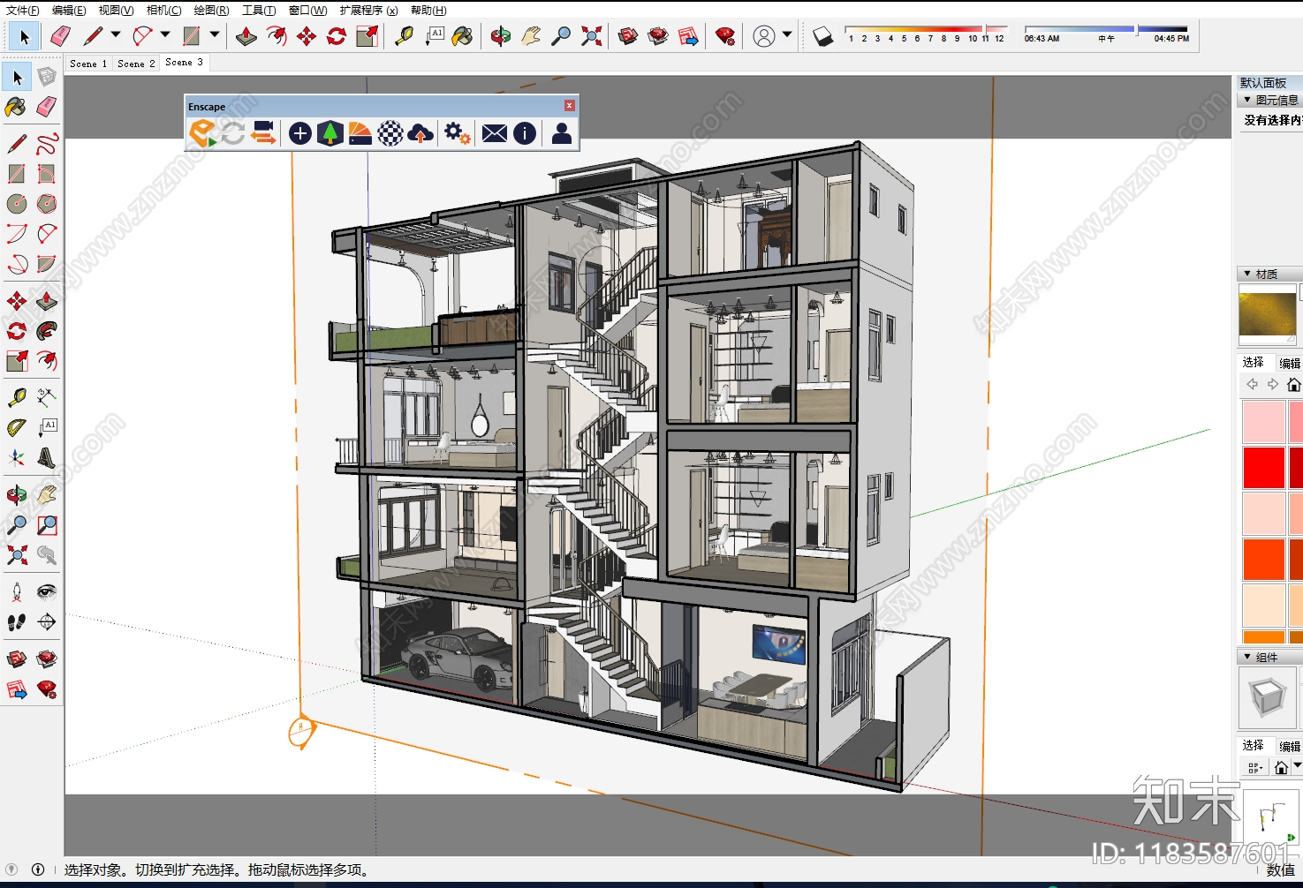Select the Protractor tool
This screenshot has height=888, width=1303.
click(x=17, y=428)
